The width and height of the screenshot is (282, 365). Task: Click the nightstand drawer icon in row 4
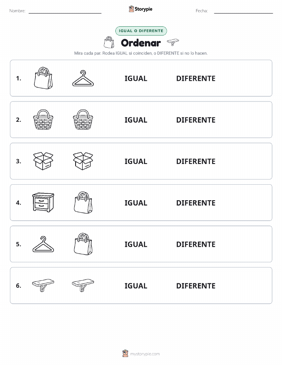click(x=43, y=202)
